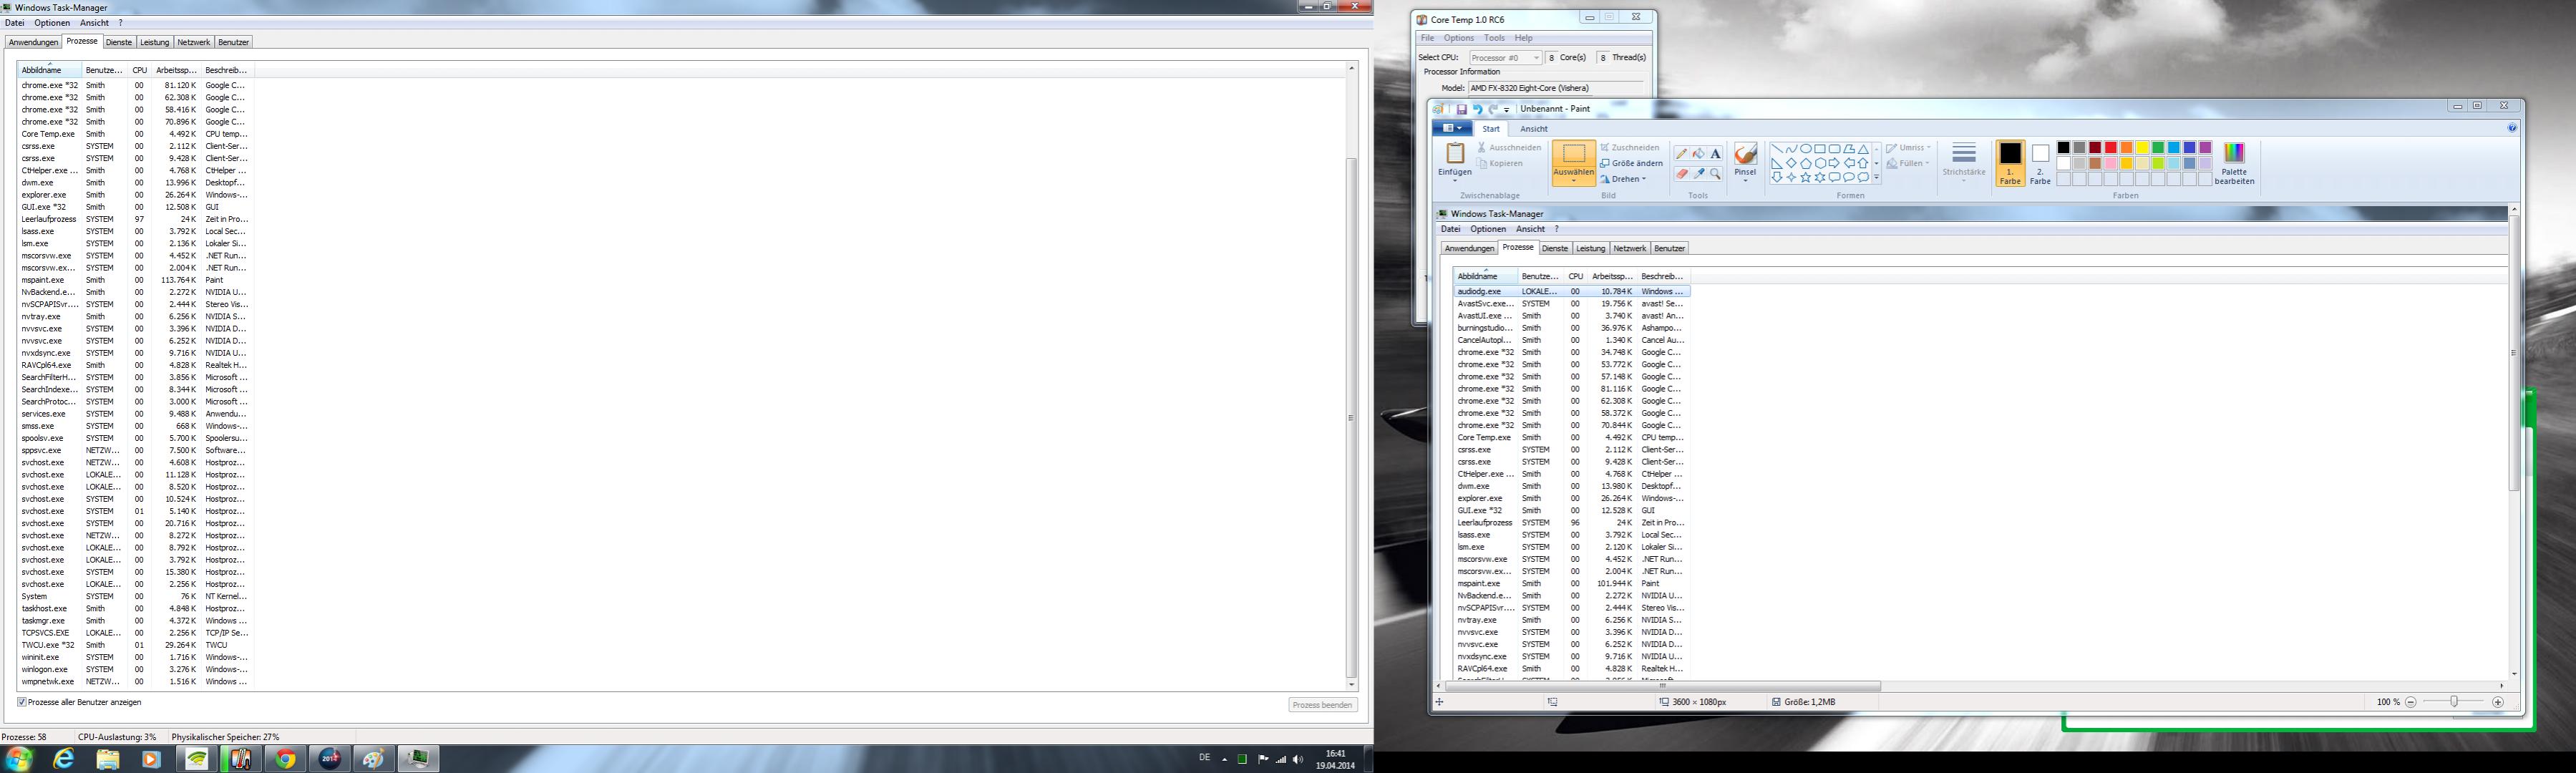Select the Magnifier tool
2576x773 pixels.
coord(1716,174)
